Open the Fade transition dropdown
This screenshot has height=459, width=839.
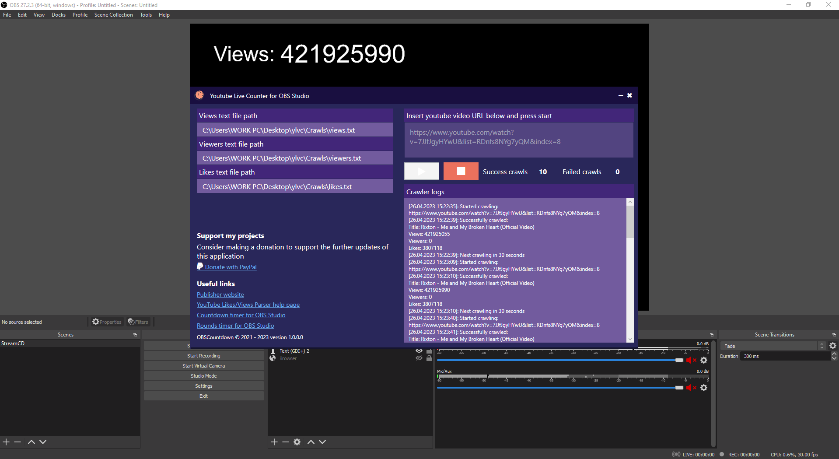[x=773, y=346]
